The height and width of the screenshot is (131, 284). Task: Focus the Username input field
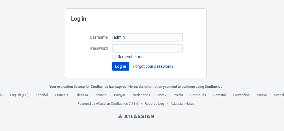147,37
